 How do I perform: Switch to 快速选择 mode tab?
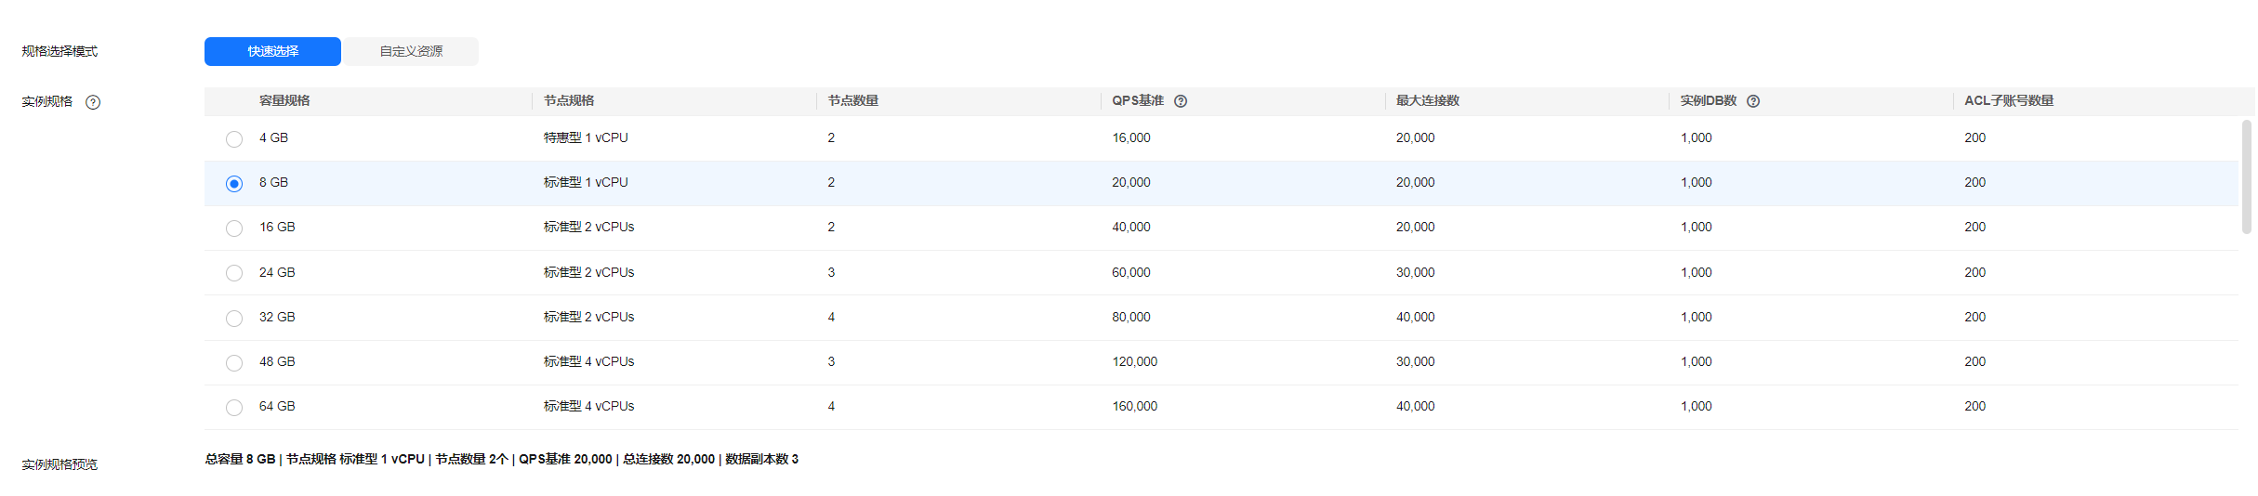[x=272, y=51]
